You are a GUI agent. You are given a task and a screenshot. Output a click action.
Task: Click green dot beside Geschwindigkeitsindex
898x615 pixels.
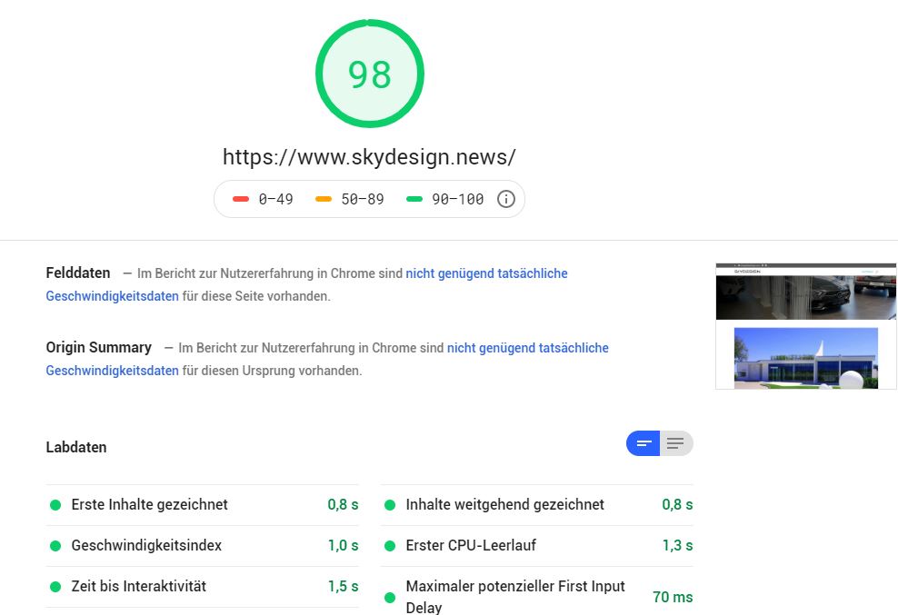click(55, 546)
